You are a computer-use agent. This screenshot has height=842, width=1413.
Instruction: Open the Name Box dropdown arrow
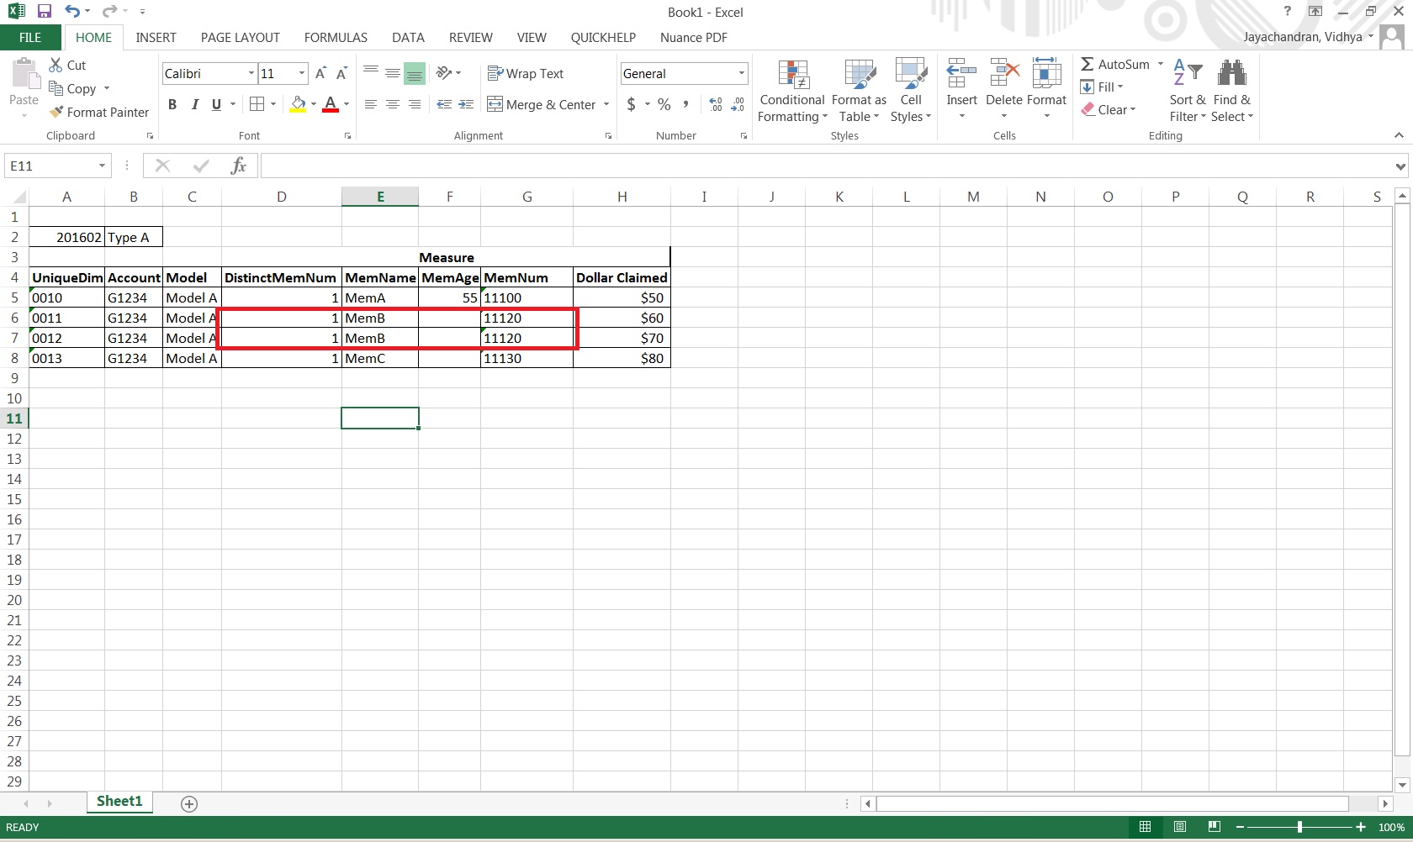tap(102, 166)
